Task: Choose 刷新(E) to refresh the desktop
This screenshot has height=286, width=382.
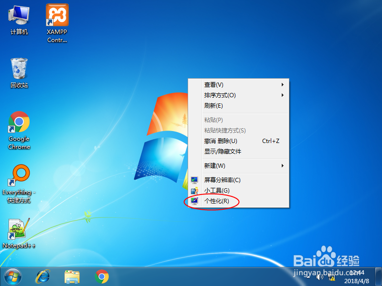Action: coord(238,105)
